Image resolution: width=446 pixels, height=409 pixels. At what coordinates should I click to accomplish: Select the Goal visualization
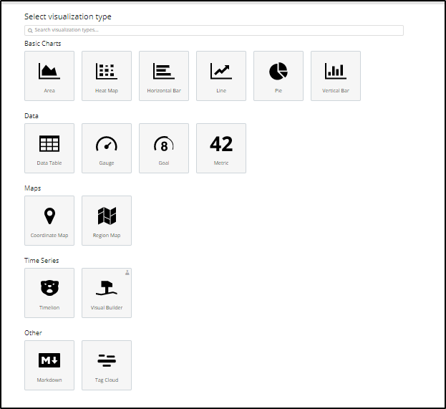coord(164,148)
